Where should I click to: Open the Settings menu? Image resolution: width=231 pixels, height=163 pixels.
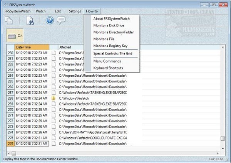pos(75,11)
